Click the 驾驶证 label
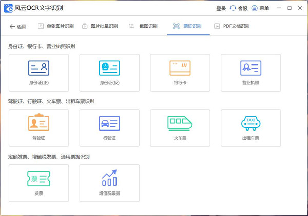The height and width of the screenshot is (216, 308). point(38,138)
